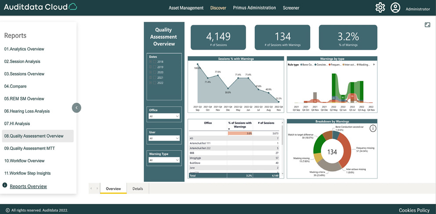
Task: Click Frequen... legend color dot
Action: [330, 65]
